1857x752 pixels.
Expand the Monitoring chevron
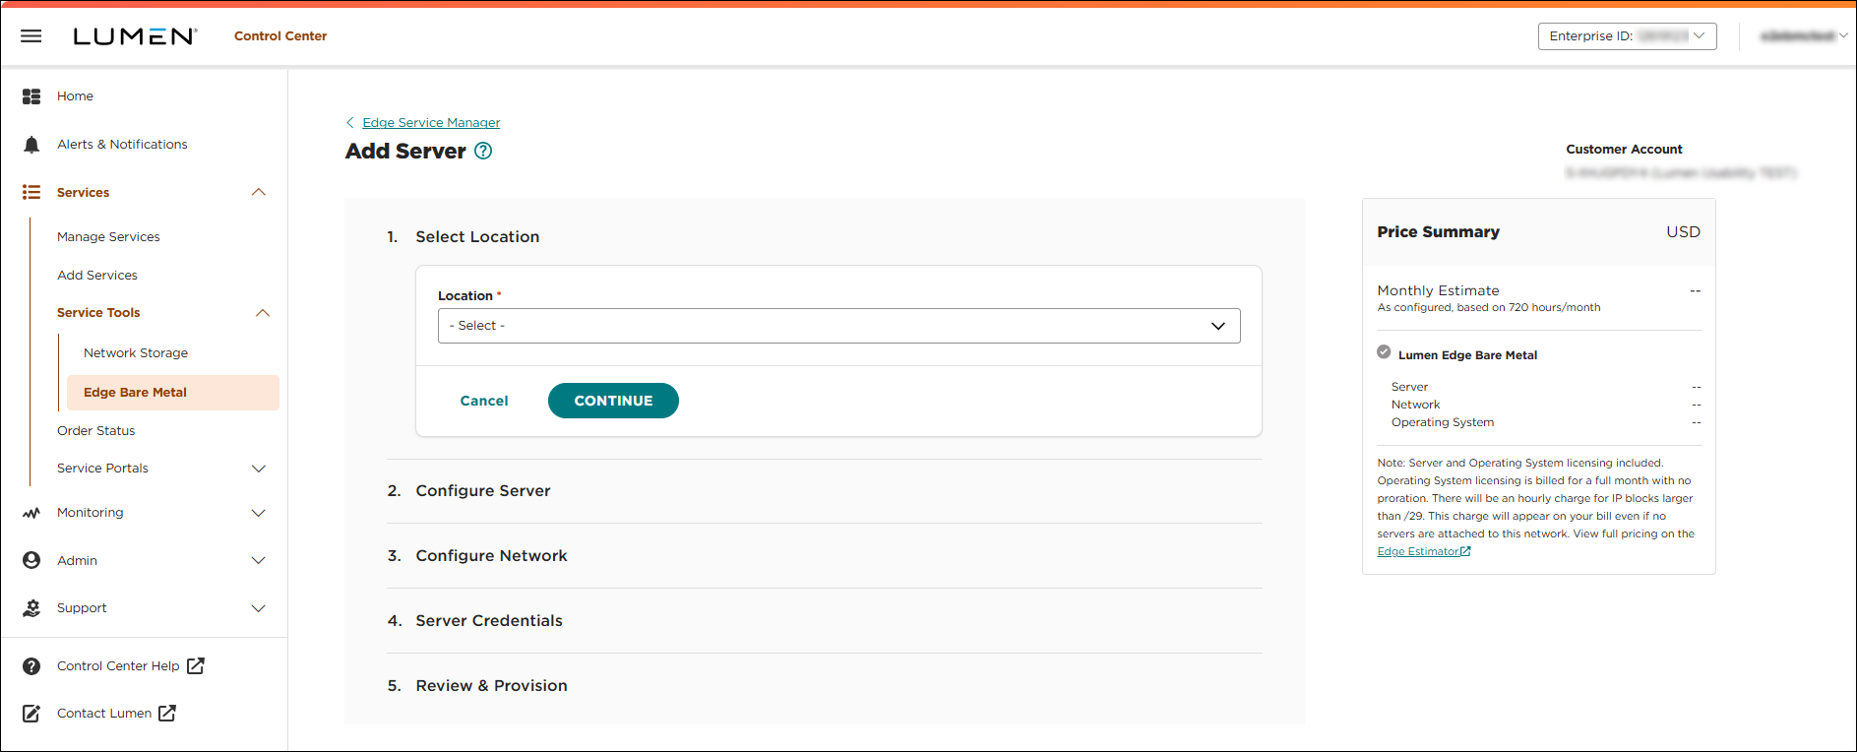(x=259, y=513)
